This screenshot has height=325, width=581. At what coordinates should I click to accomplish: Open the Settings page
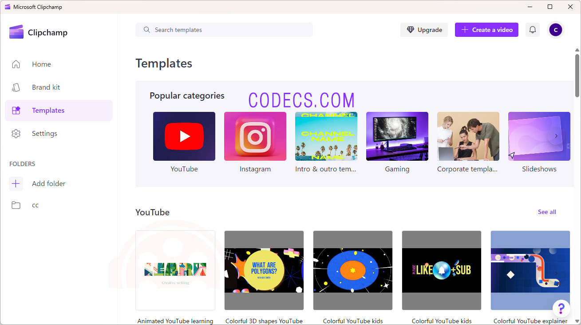coord(59,134)
